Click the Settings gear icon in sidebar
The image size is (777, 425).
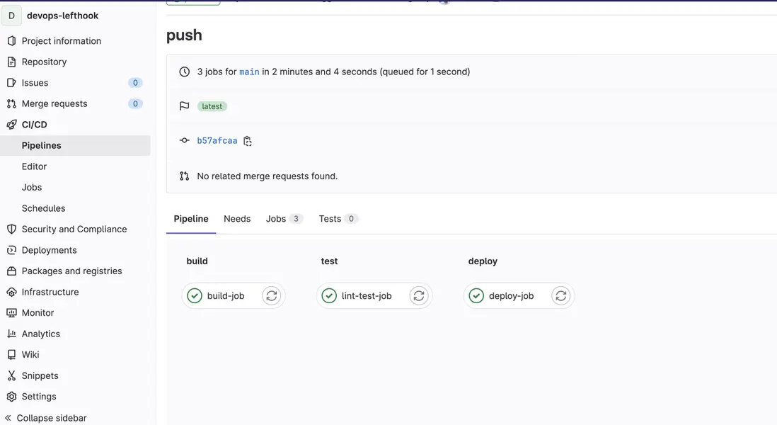tap(11, 397)
